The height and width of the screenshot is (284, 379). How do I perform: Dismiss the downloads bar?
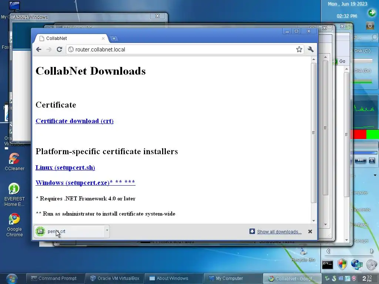point(310,231)
